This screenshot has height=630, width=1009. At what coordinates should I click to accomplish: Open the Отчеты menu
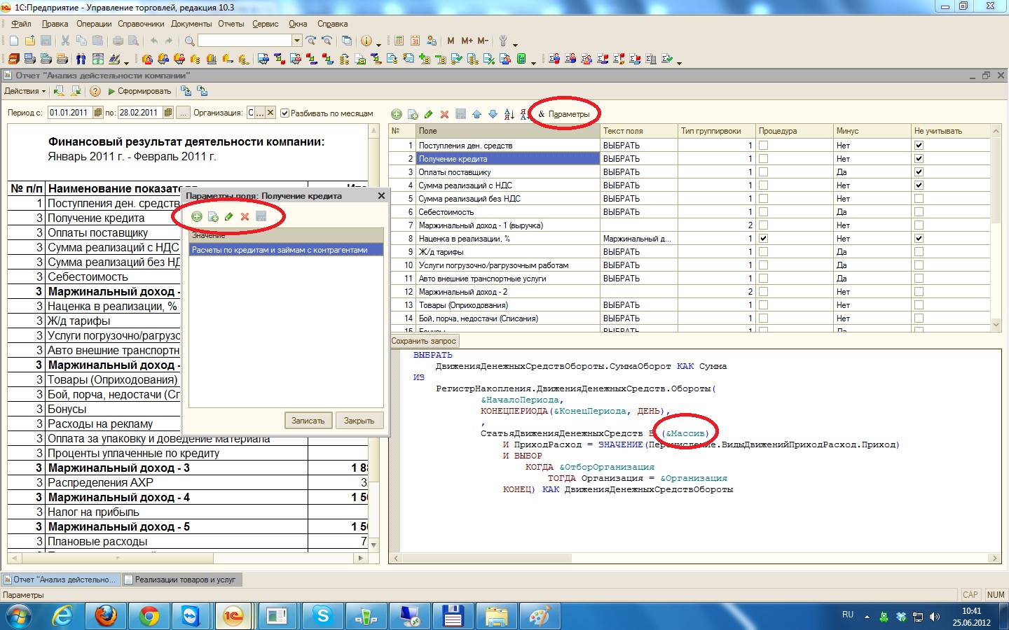point(231,24)
